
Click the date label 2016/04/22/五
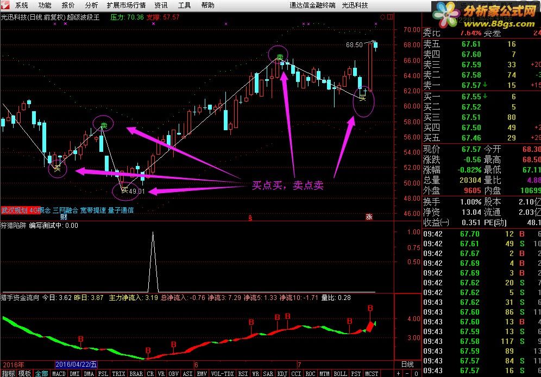tap(76, 365)
